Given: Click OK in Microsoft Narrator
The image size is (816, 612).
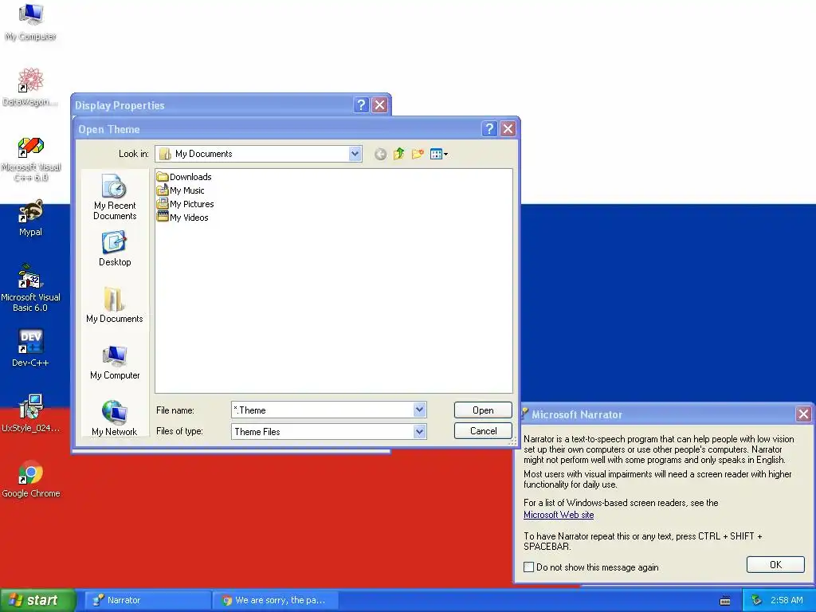Looking at the screenshot, I should click(x=775, y=565).
